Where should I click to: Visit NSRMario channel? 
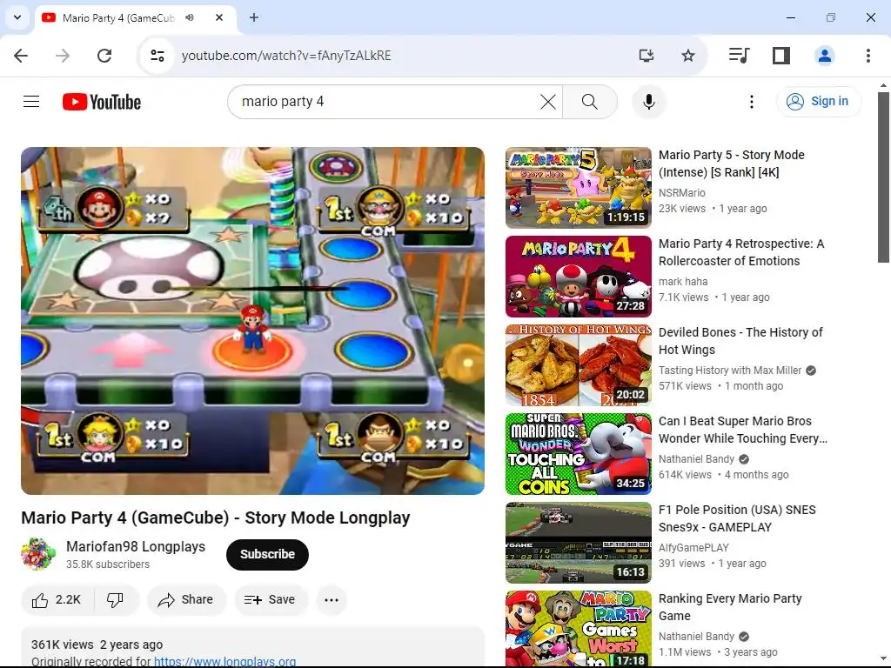tap(682, 192)
